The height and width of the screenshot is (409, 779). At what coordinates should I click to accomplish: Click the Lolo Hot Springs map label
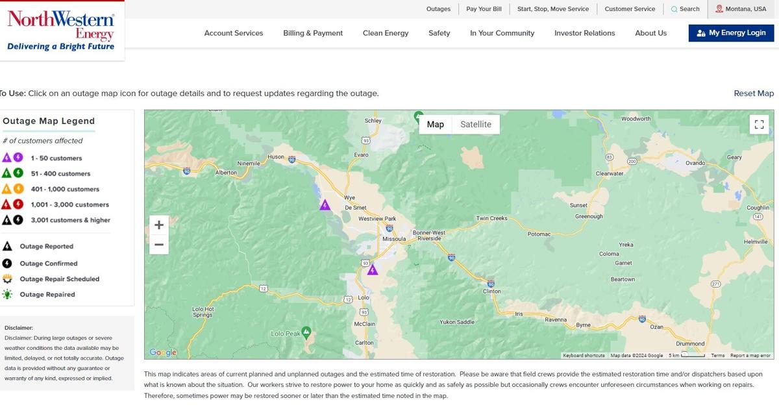click(x=203, y=312)
